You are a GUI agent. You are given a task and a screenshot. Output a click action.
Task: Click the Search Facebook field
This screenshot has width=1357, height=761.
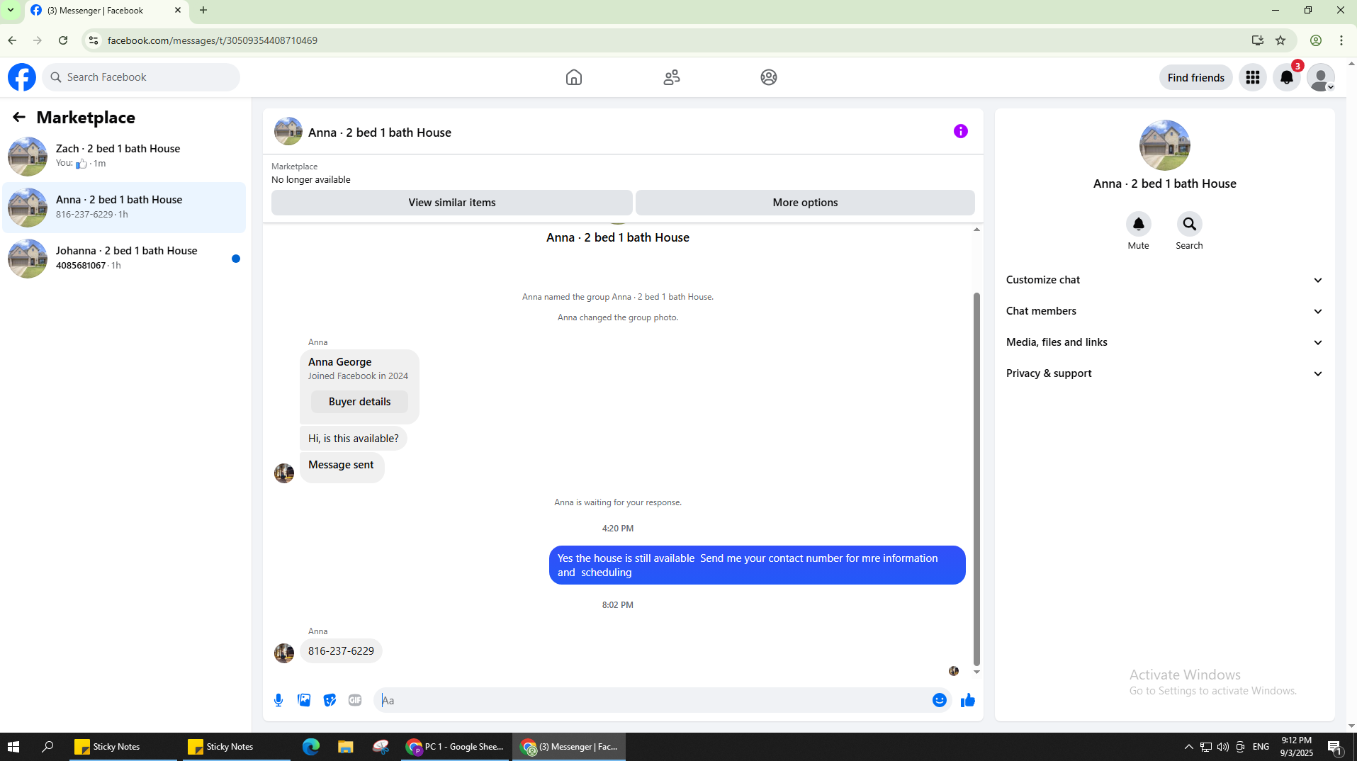click(x=141, y=77)
